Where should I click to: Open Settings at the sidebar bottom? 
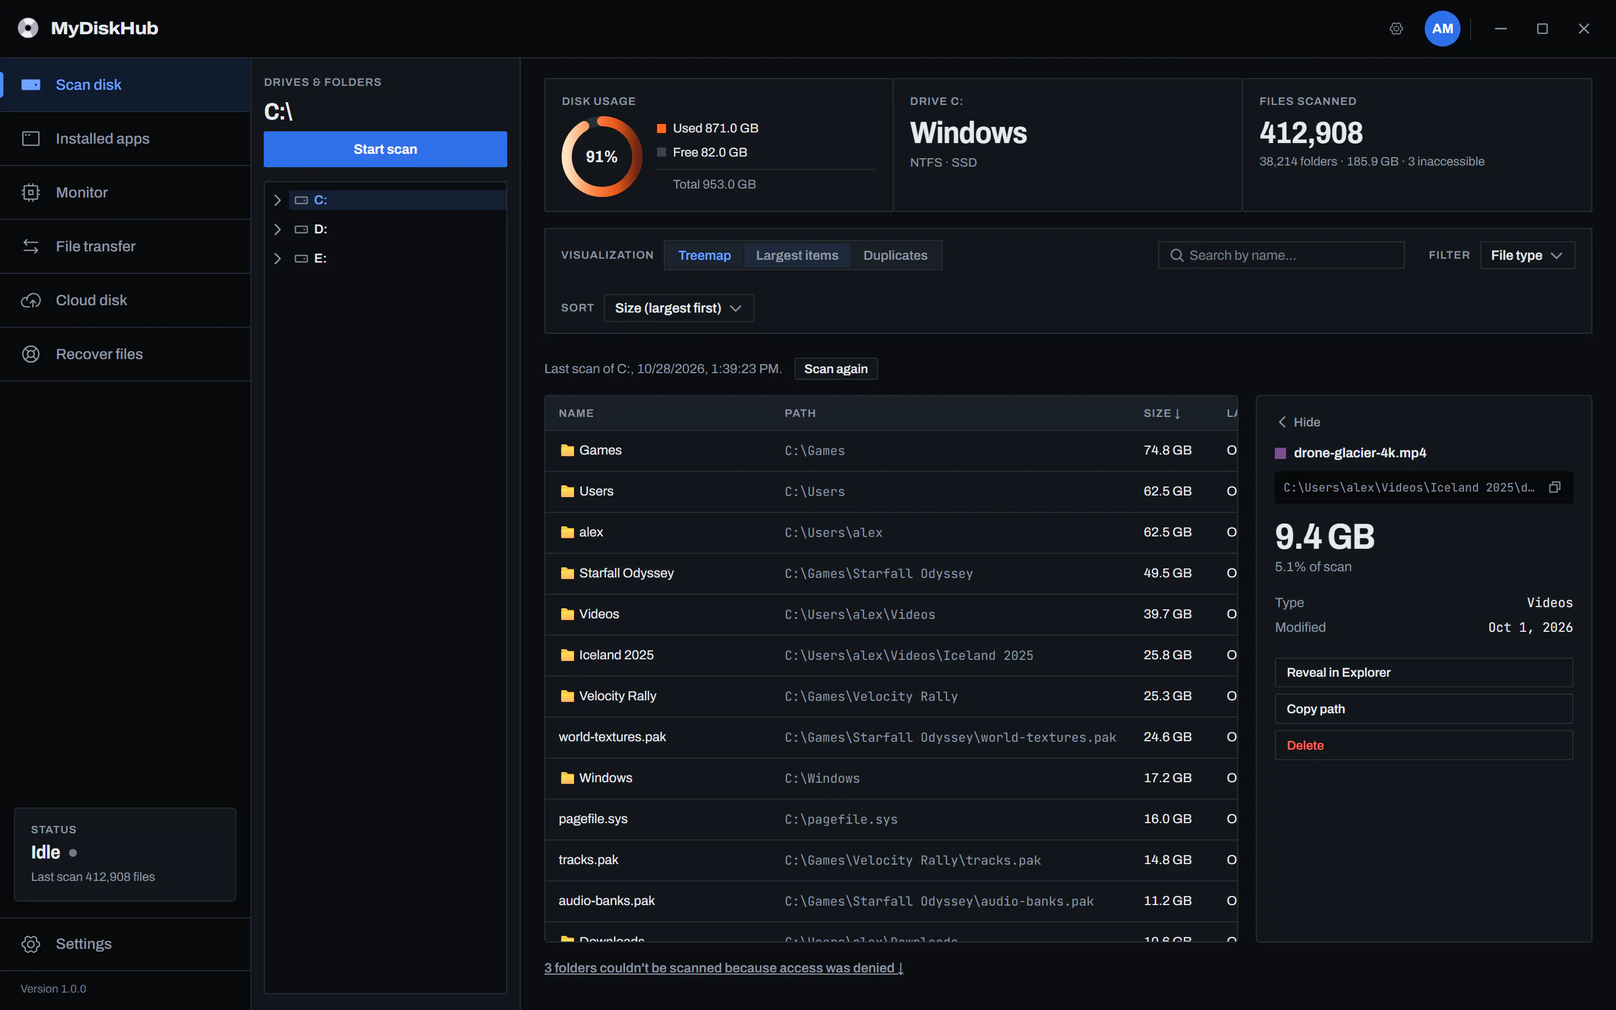tap(125, 944)
